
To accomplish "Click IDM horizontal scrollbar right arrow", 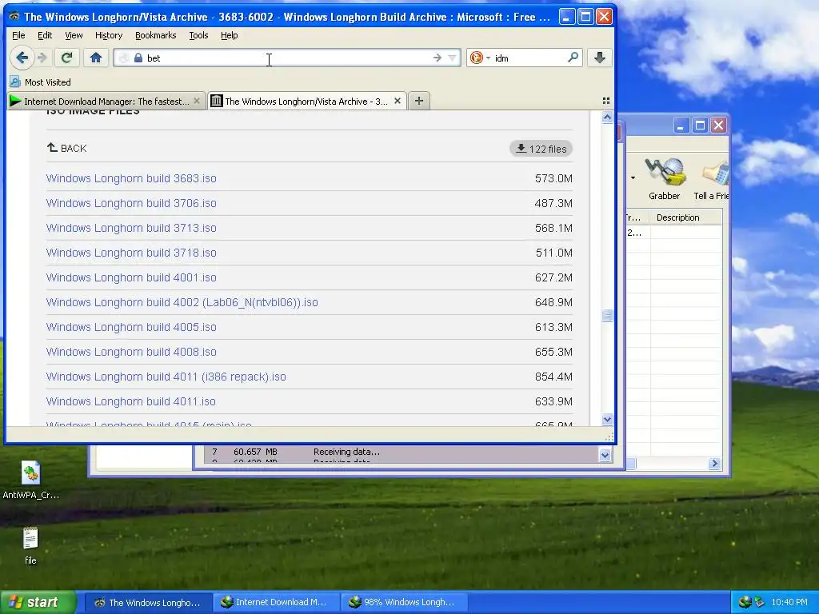I will click(x=714, y=463).
